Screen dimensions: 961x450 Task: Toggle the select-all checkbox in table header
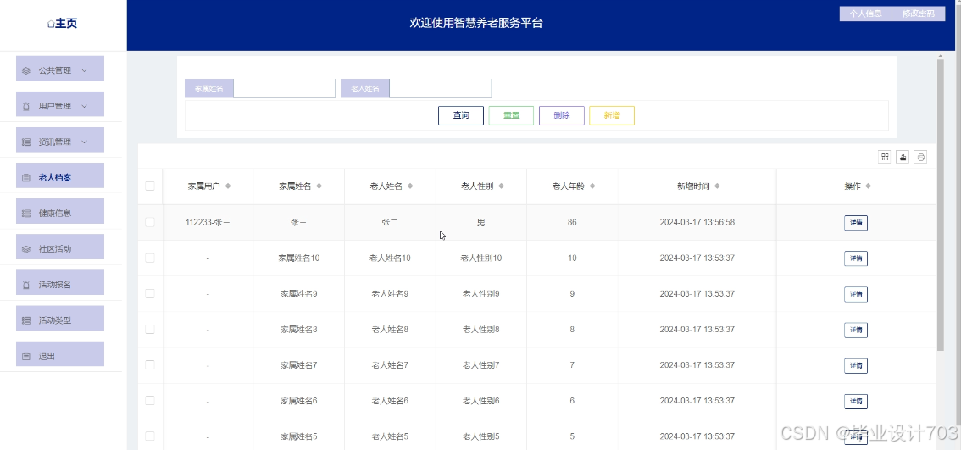click(150, 186)
